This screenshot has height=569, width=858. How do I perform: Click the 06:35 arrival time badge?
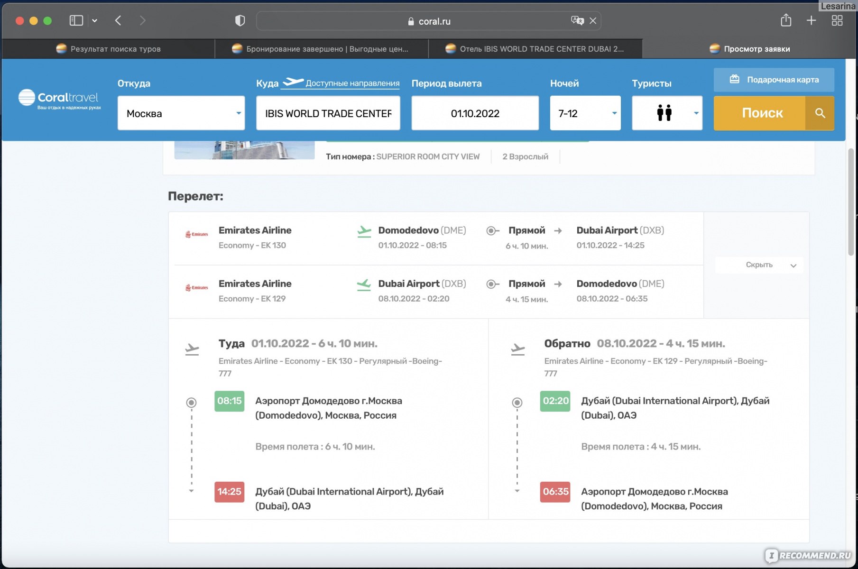(x=555, y=492)
